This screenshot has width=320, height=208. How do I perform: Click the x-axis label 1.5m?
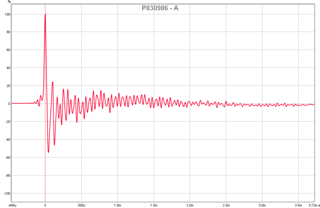[154, 206]
